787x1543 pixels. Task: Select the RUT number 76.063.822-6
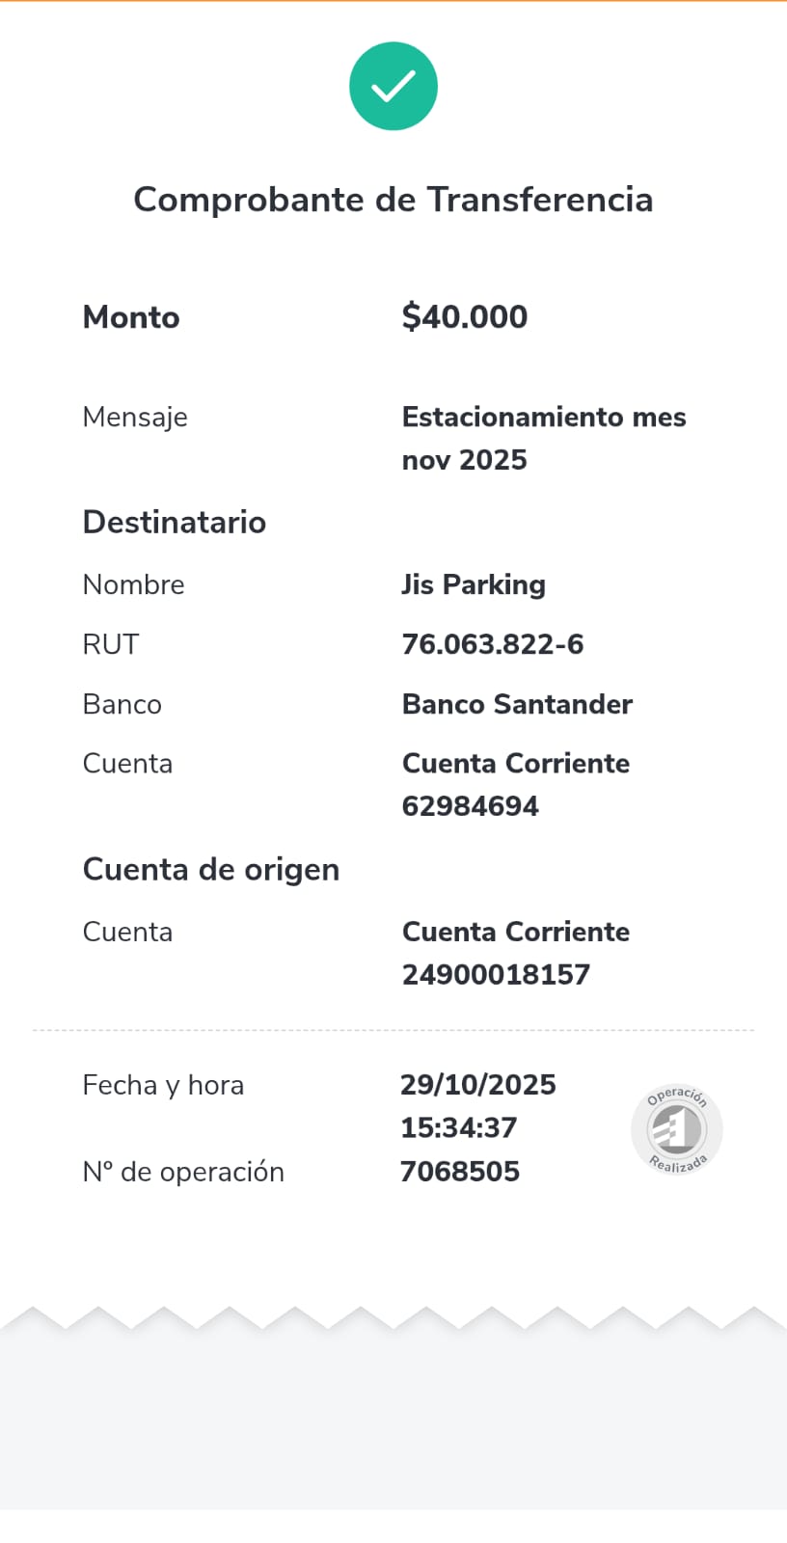tap(493, 644)
